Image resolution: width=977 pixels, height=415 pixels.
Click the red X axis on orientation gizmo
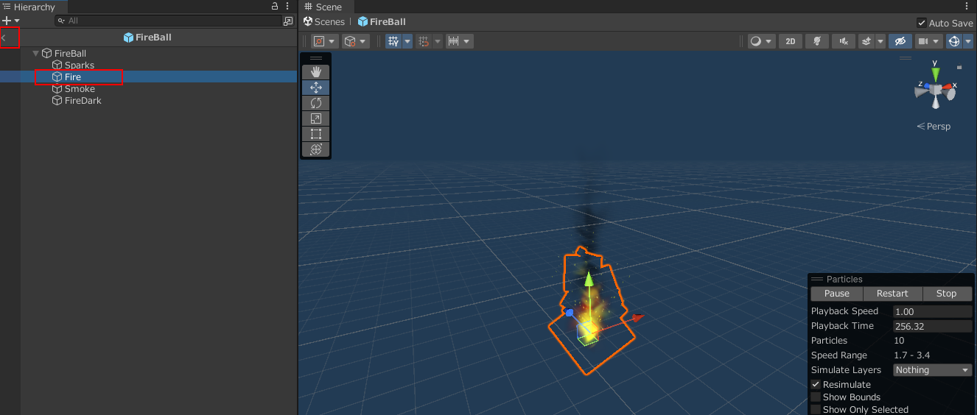[x=948, y=88]
